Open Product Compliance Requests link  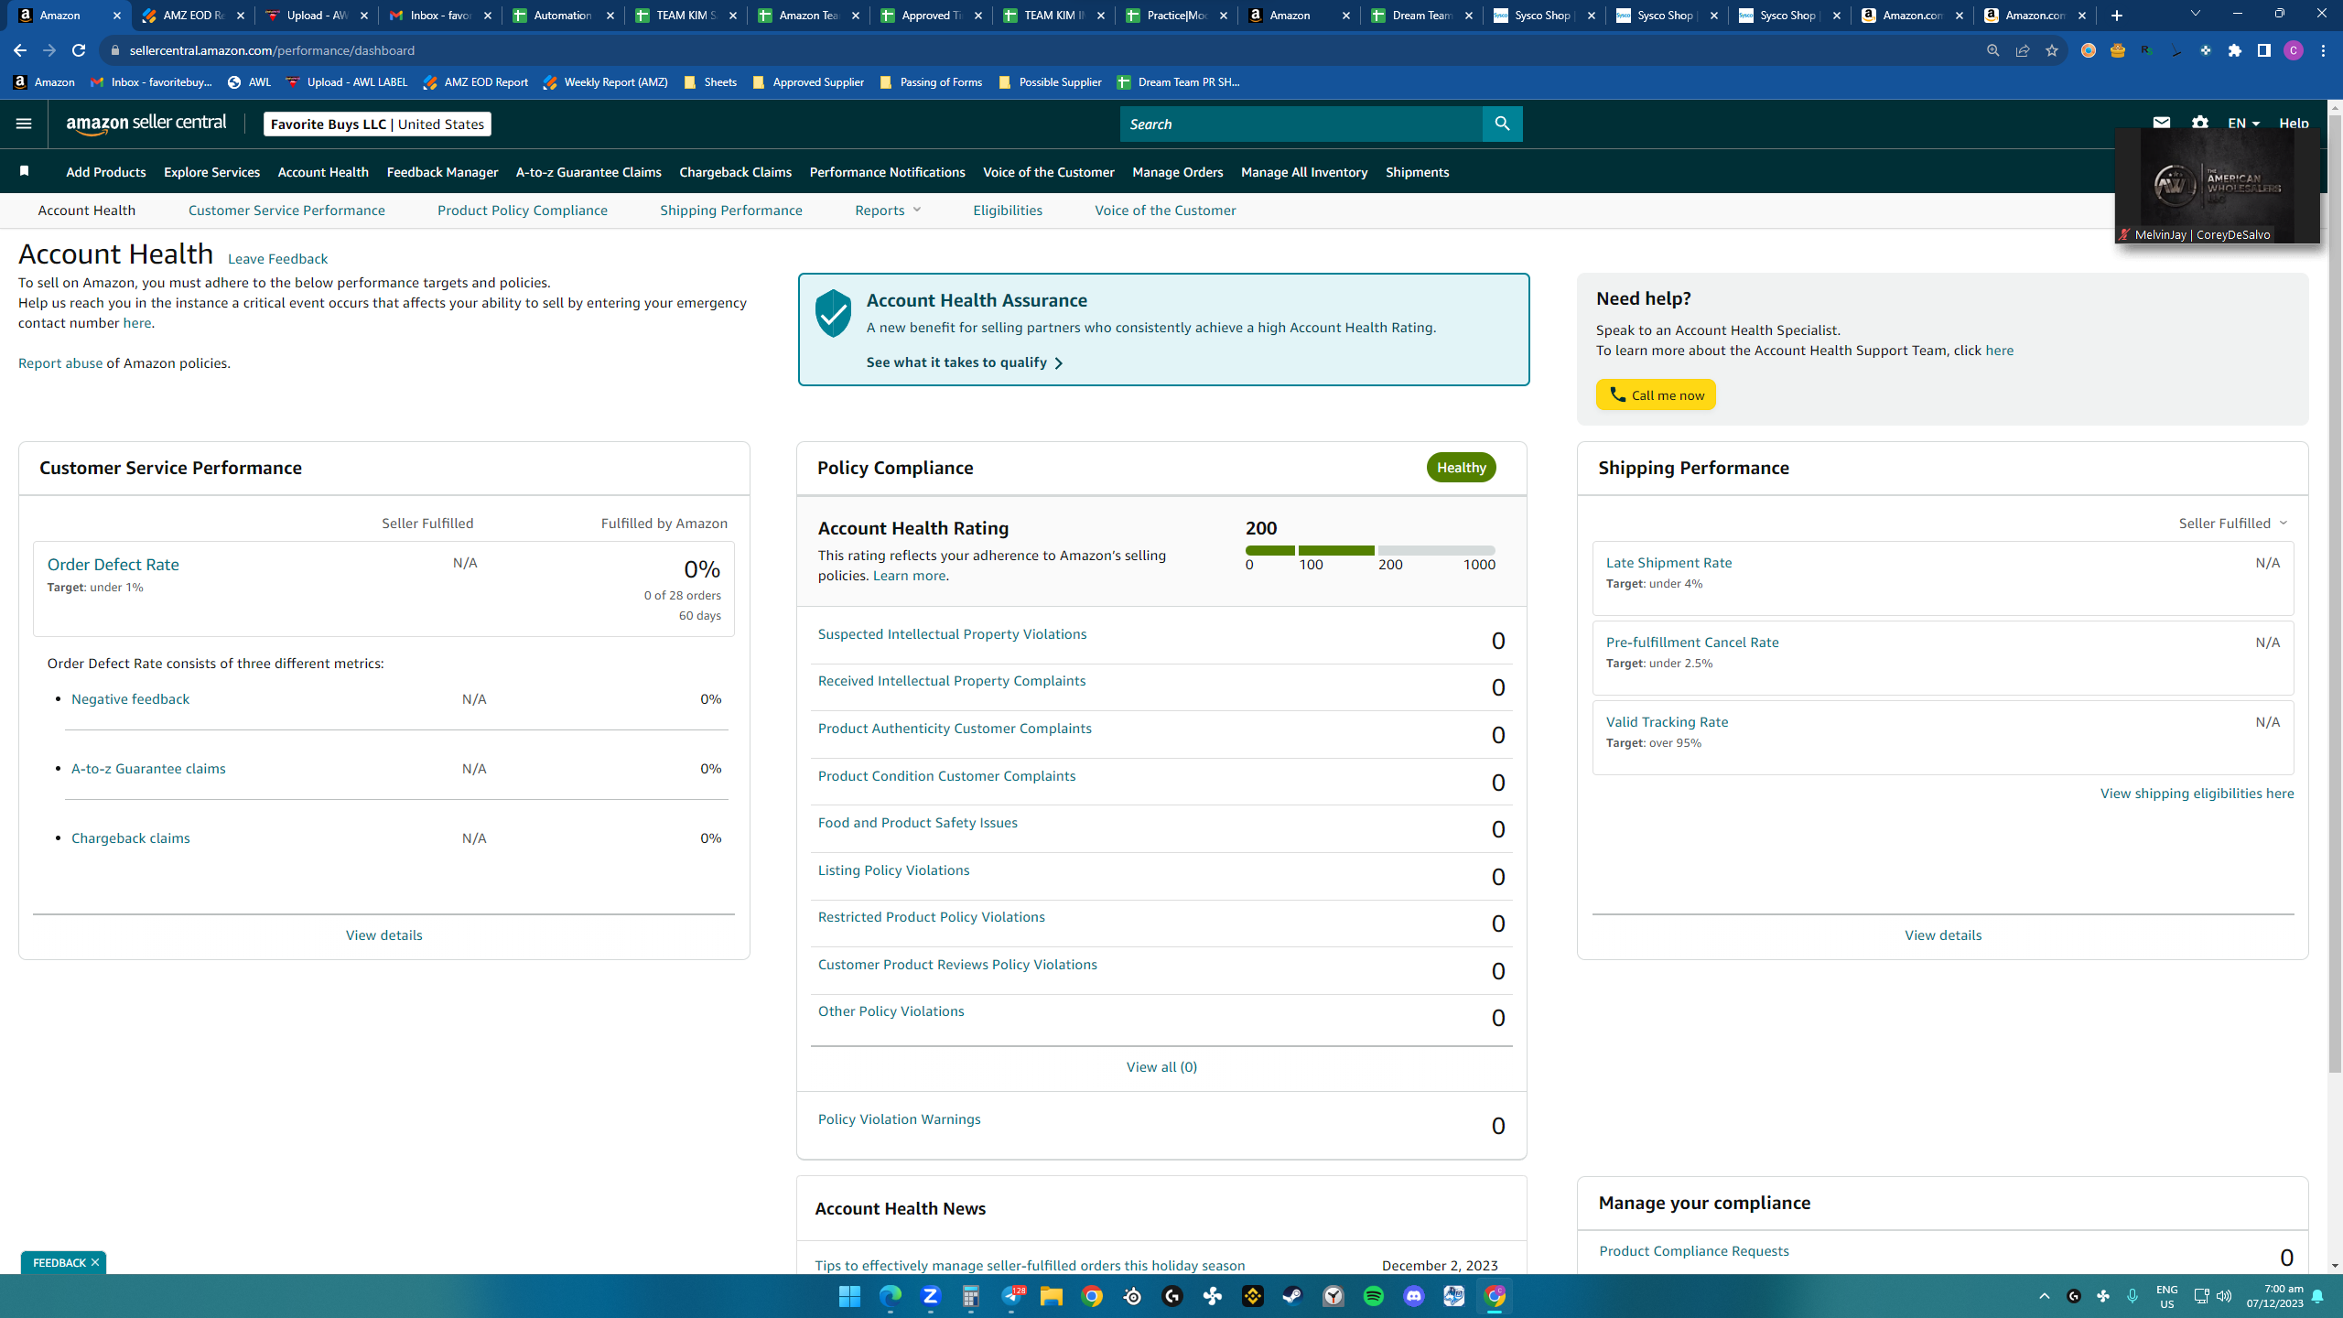pyautogui.click(x=1693, y=1251)
